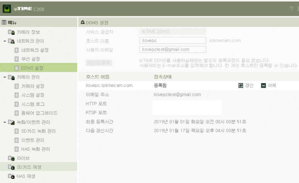Click the DDNS 등록 button
Screen dimensions: 299x183
point(99,63)
